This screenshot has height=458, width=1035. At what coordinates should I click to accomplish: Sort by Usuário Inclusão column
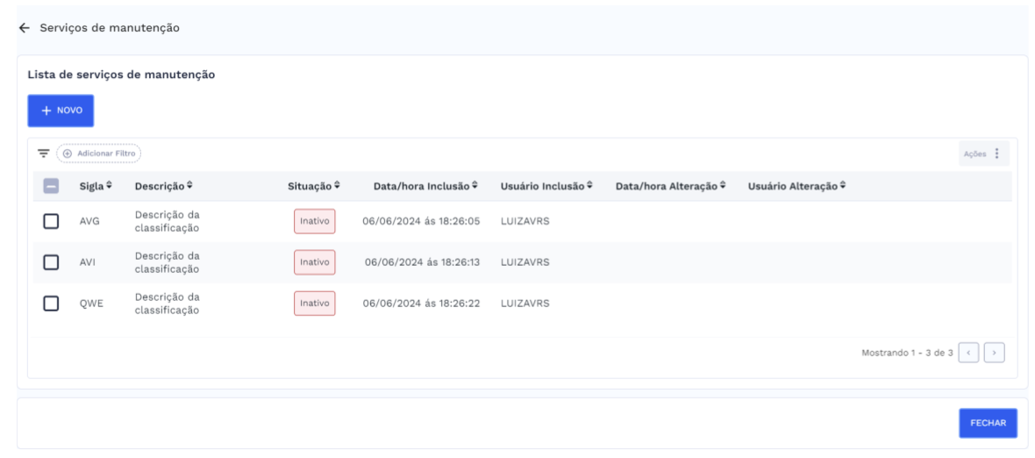589,186
